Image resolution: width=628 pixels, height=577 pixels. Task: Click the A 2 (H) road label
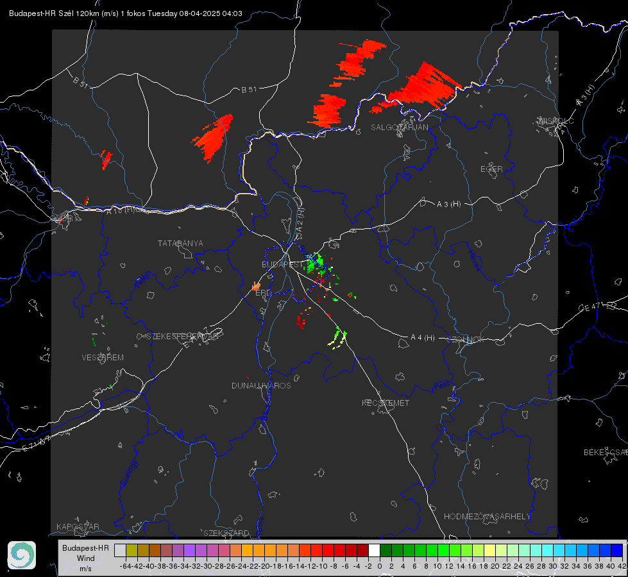tap(300, 221)
